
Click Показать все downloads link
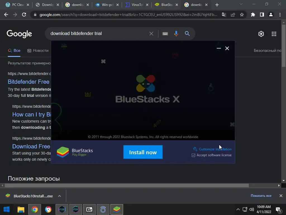[x=261, y=196]
